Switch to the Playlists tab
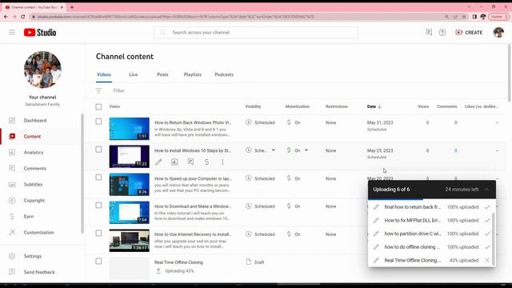This screenshot has width=512, height=288. point(193,74)
